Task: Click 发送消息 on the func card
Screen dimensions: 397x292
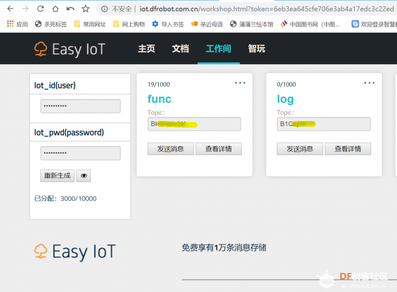Action: pos(170,149)
